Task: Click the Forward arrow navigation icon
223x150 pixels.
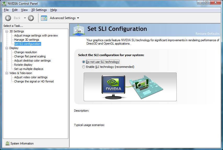Action: (31, 18)
